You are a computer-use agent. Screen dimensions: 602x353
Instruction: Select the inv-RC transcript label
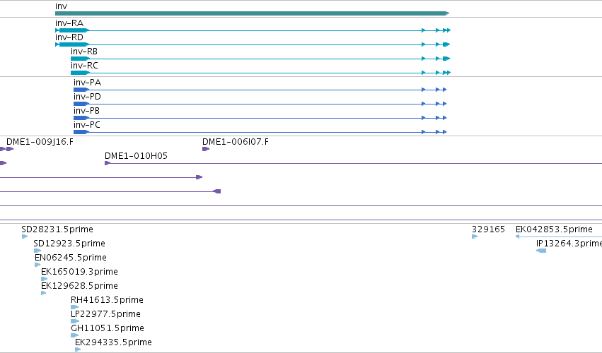coord(84,66)
